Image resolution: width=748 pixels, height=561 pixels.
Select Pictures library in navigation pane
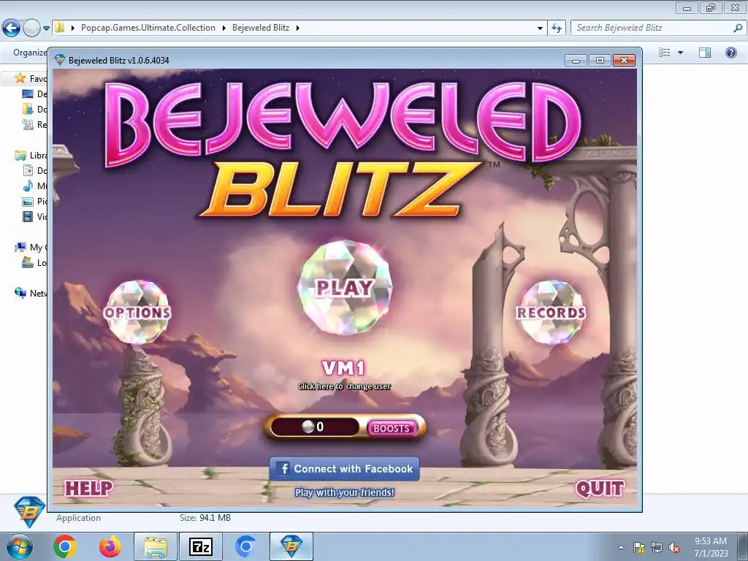pyautogui.click(x=35, y=202)
